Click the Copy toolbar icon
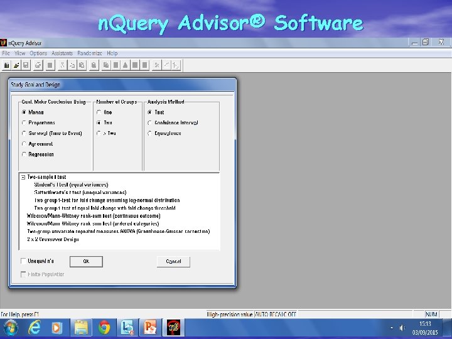Screen dimensions: 452x339 point(72,65)
